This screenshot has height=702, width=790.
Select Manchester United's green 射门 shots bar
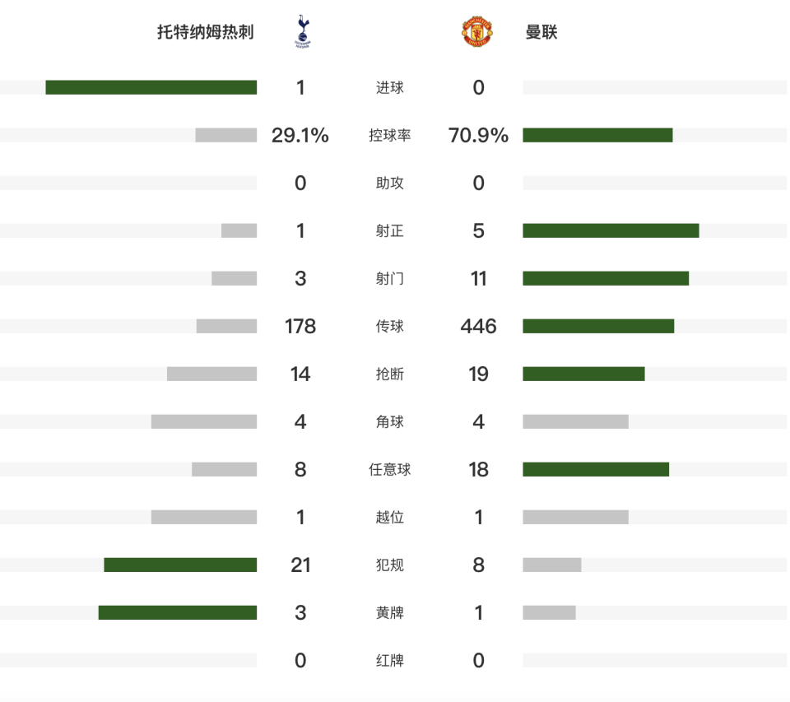606,278
